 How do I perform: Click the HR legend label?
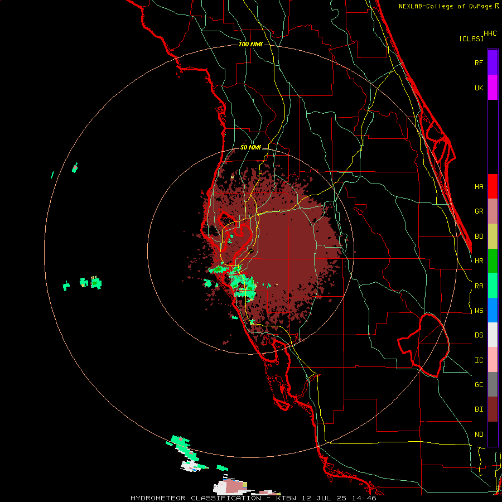click(x=479, y=261)
